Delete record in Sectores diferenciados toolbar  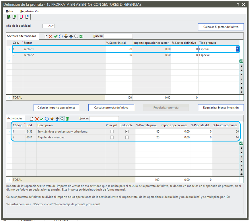click(51, 36)
